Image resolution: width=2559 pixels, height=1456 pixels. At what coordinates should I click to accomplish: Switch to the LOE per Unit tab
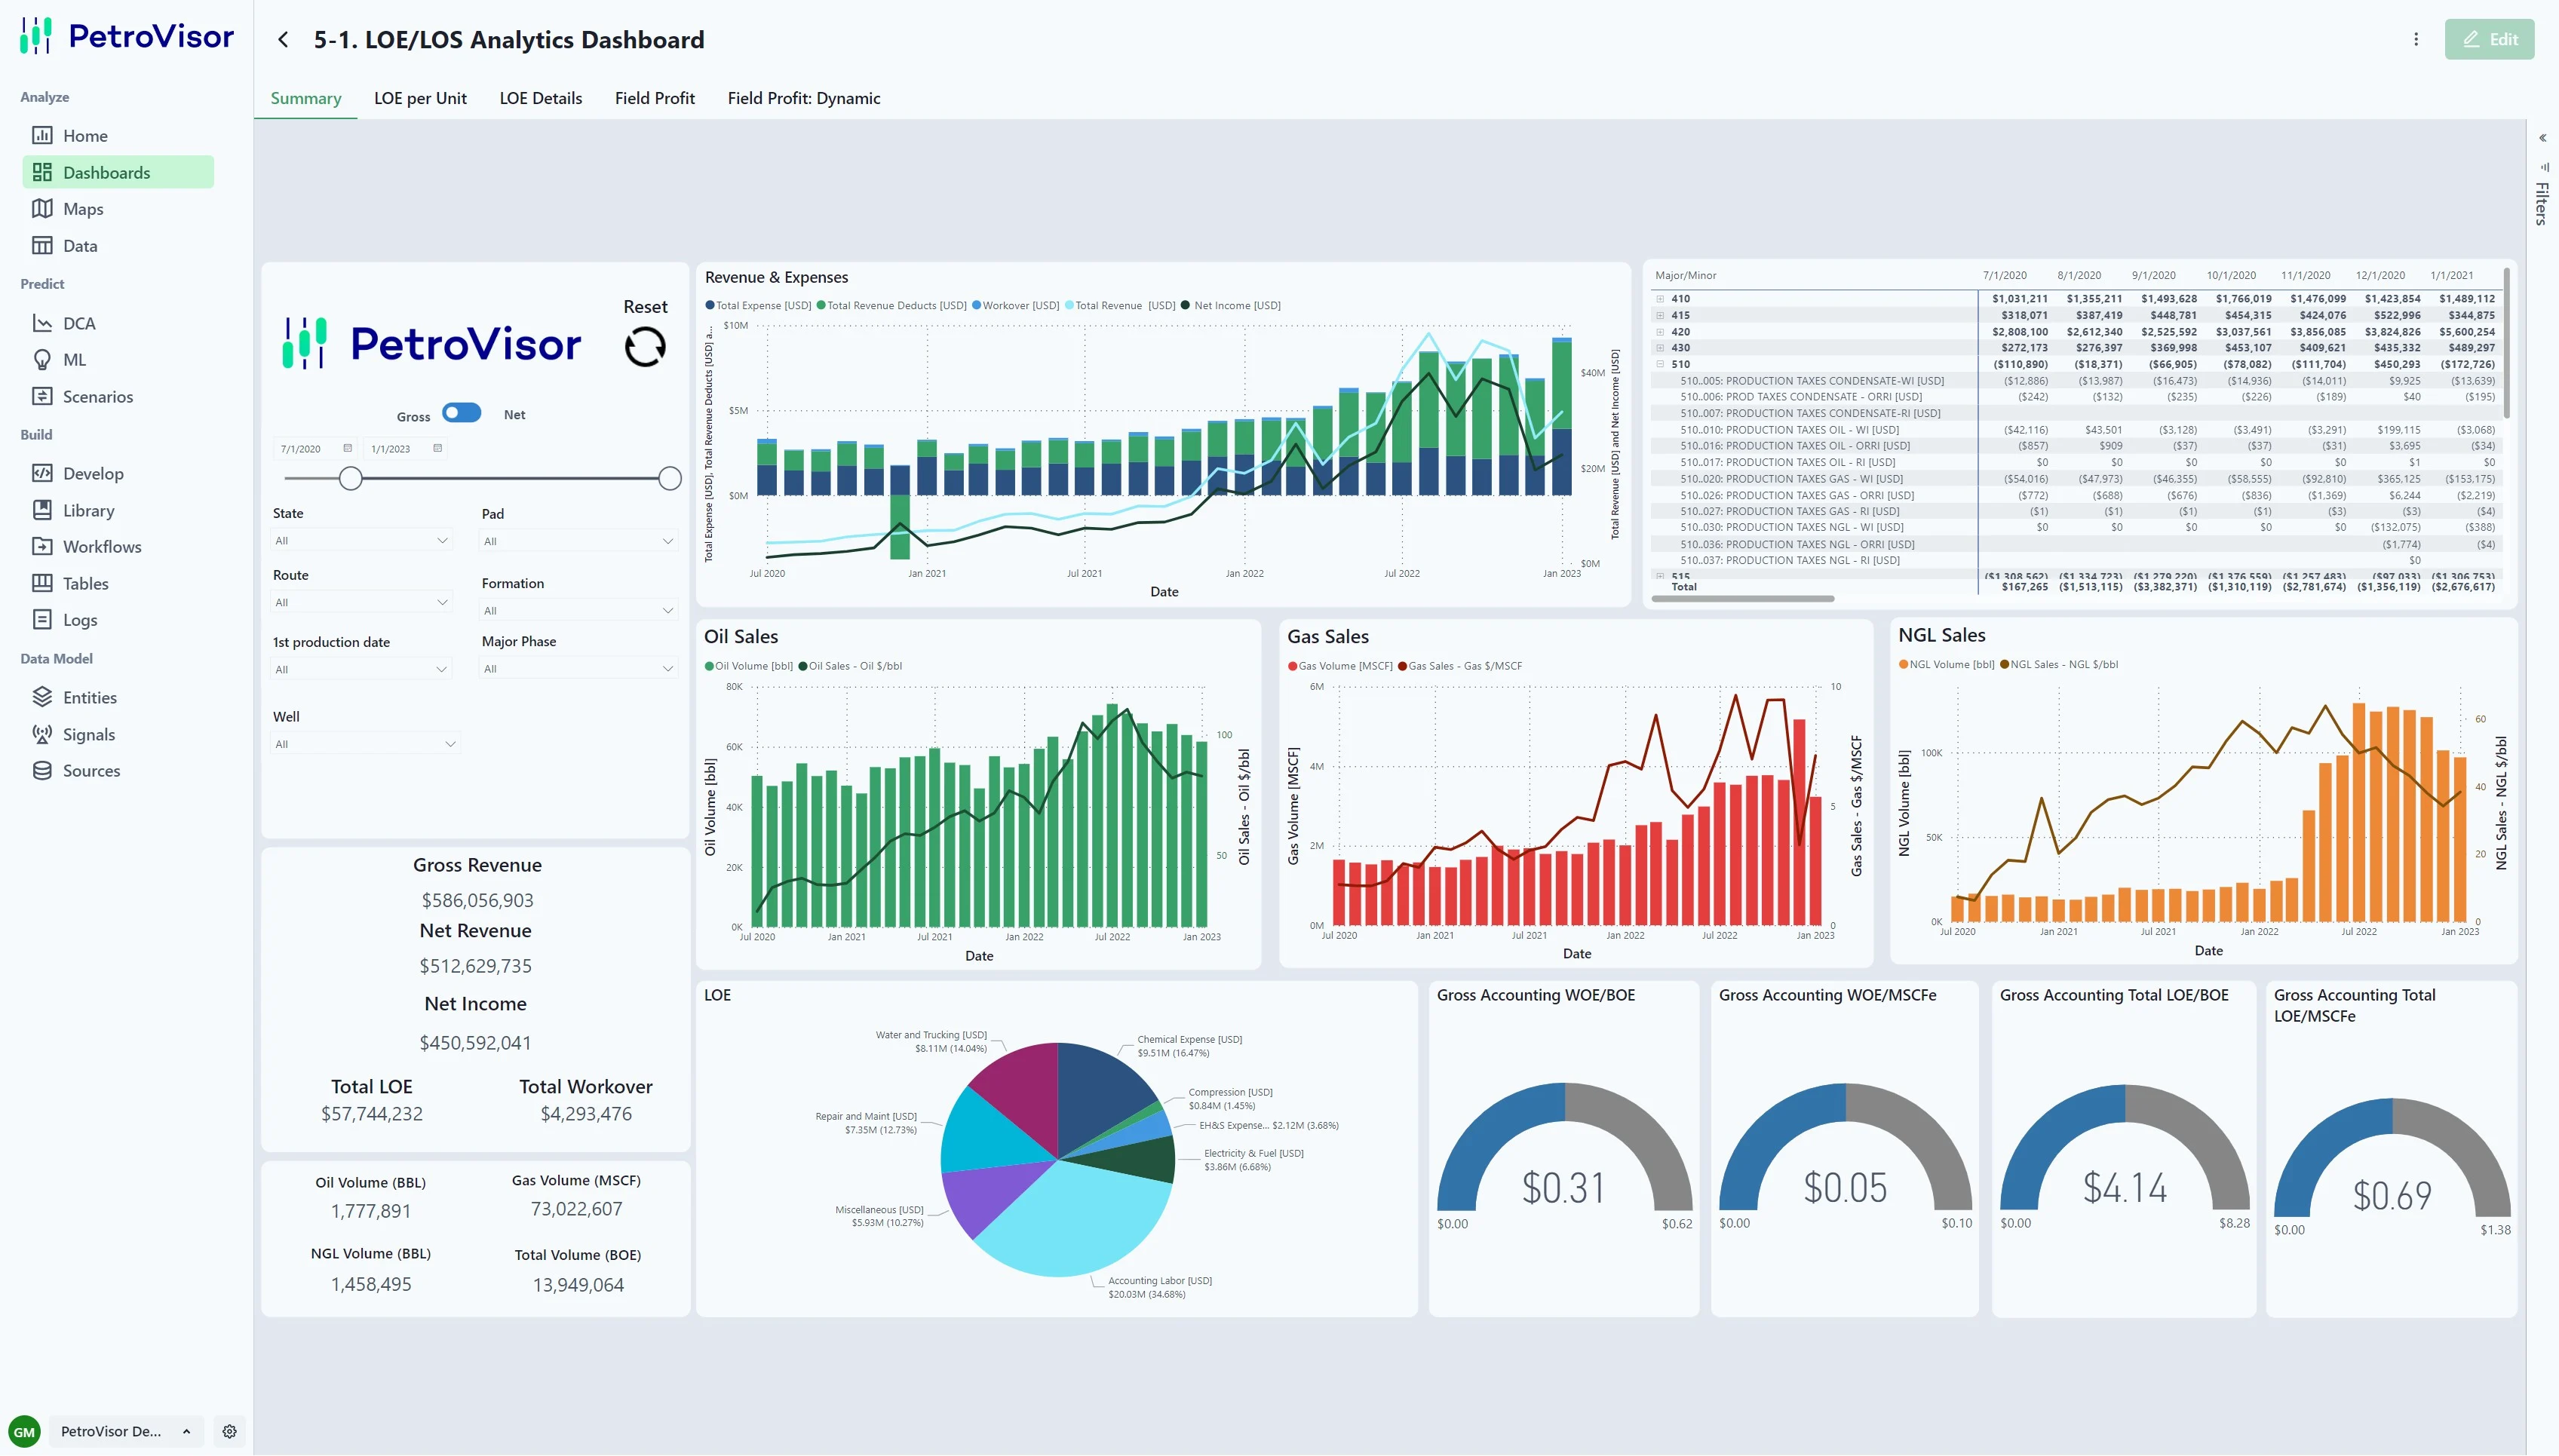(x=420, y=98)
